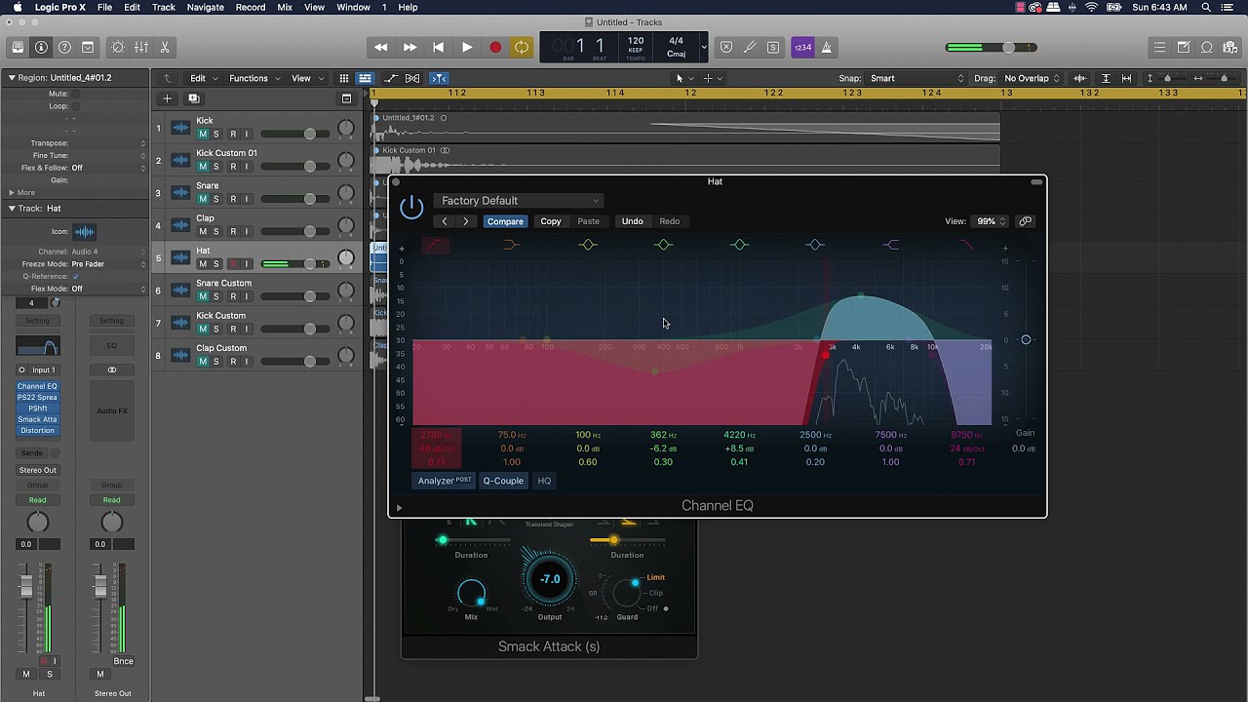Viewport: 1248px width, 702px height.
Task: Open the Mixer faders icon
Action: tap(141, 47)
